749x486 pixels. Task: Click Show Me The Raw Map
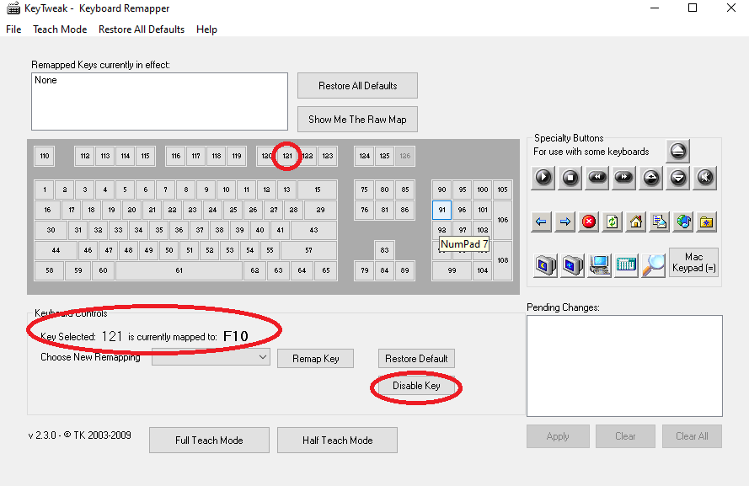[357, 120]
